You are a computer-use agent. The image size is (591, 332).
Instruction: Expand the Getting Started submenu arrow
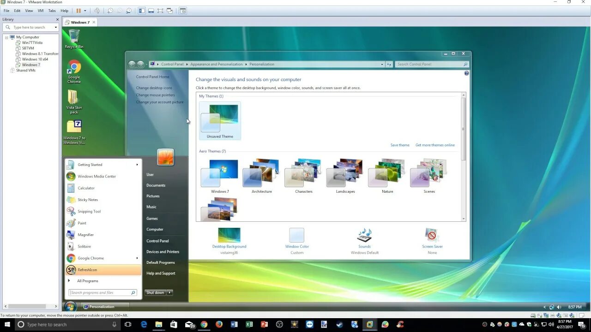137,165
